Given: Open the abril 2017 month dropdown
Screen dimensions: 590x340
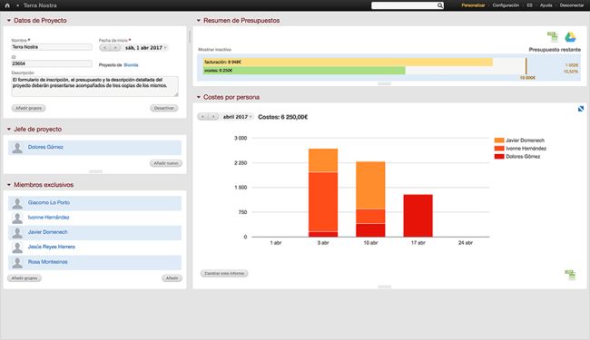Looking at the screenshot, I should [x=238, y=117].
